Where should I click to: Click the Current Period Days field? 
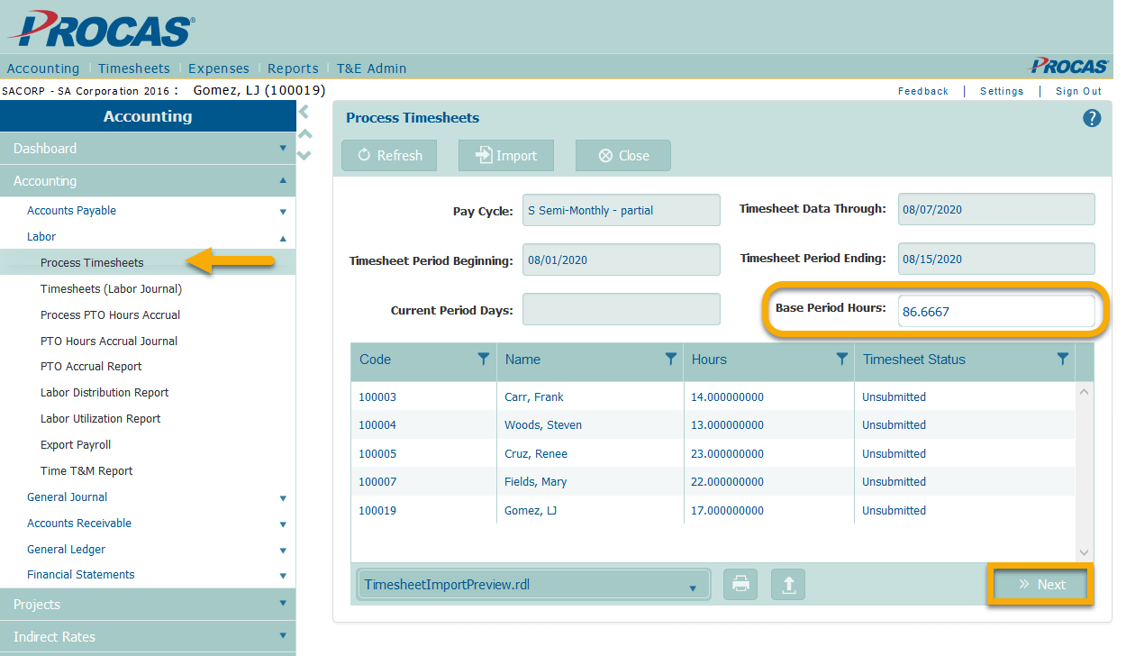(621, 309)
